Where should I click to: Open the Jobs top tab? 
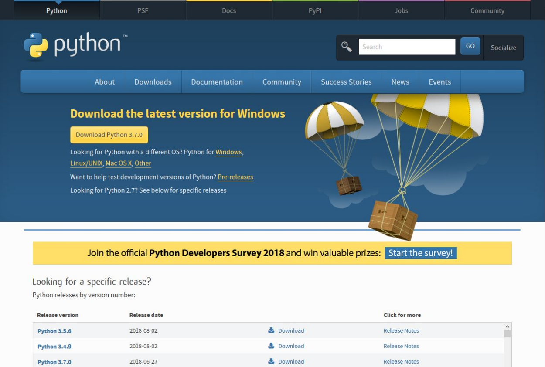click(401, 10)
